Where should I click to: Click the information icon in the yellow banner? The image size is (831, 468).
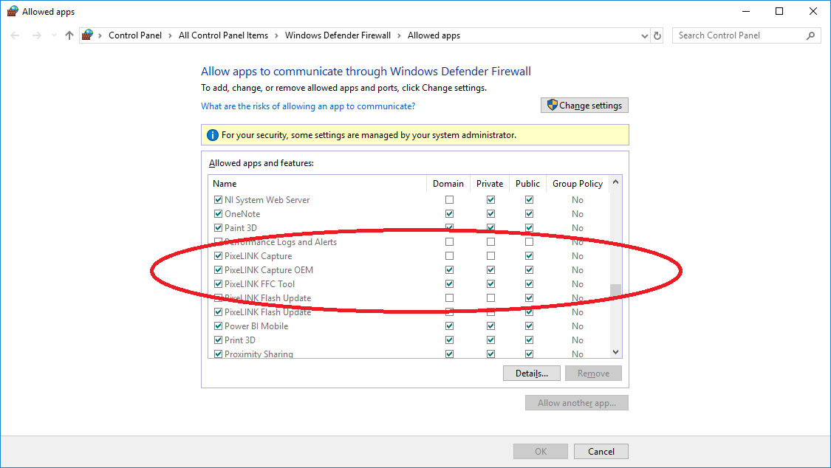click(214, 134)
